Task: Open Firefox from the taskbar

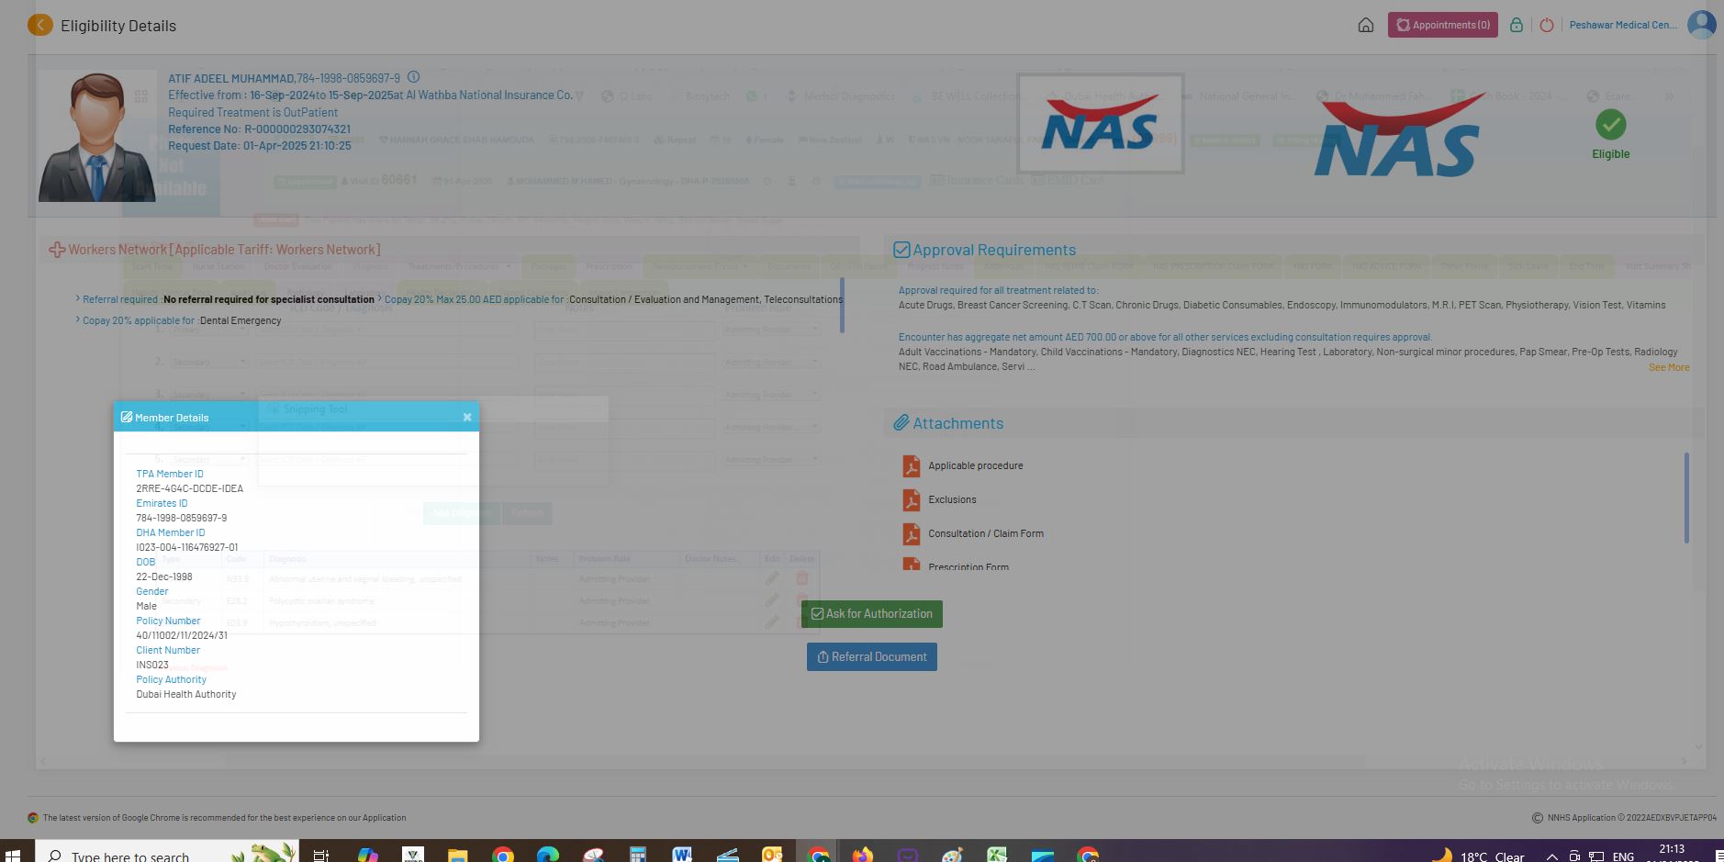Action: coord(862,856)
